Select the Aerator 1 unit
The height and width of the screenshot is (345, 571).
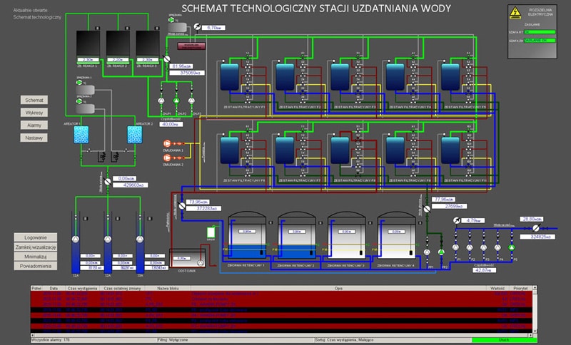82,134
